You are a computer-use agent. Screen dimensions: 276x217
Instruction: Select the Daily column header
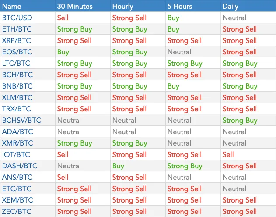pos(231,7)
